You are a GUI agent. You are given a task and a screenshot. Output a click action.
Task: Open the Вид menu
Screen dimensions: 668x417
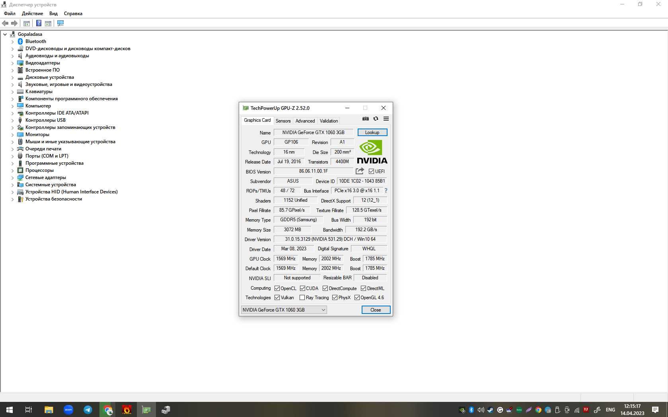pos(53,14)
